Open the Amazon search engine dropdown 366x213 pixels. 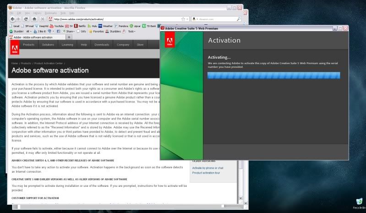195,19
